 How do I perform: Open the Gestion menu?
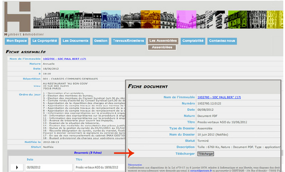(101, 41)
